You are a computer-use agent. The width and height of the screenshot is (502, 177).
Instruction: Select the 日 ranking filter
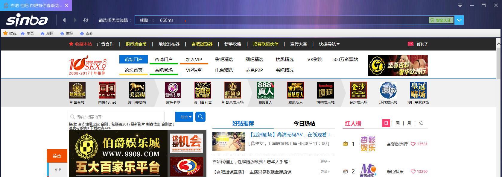pyautogui.click(x=386, y=123)
